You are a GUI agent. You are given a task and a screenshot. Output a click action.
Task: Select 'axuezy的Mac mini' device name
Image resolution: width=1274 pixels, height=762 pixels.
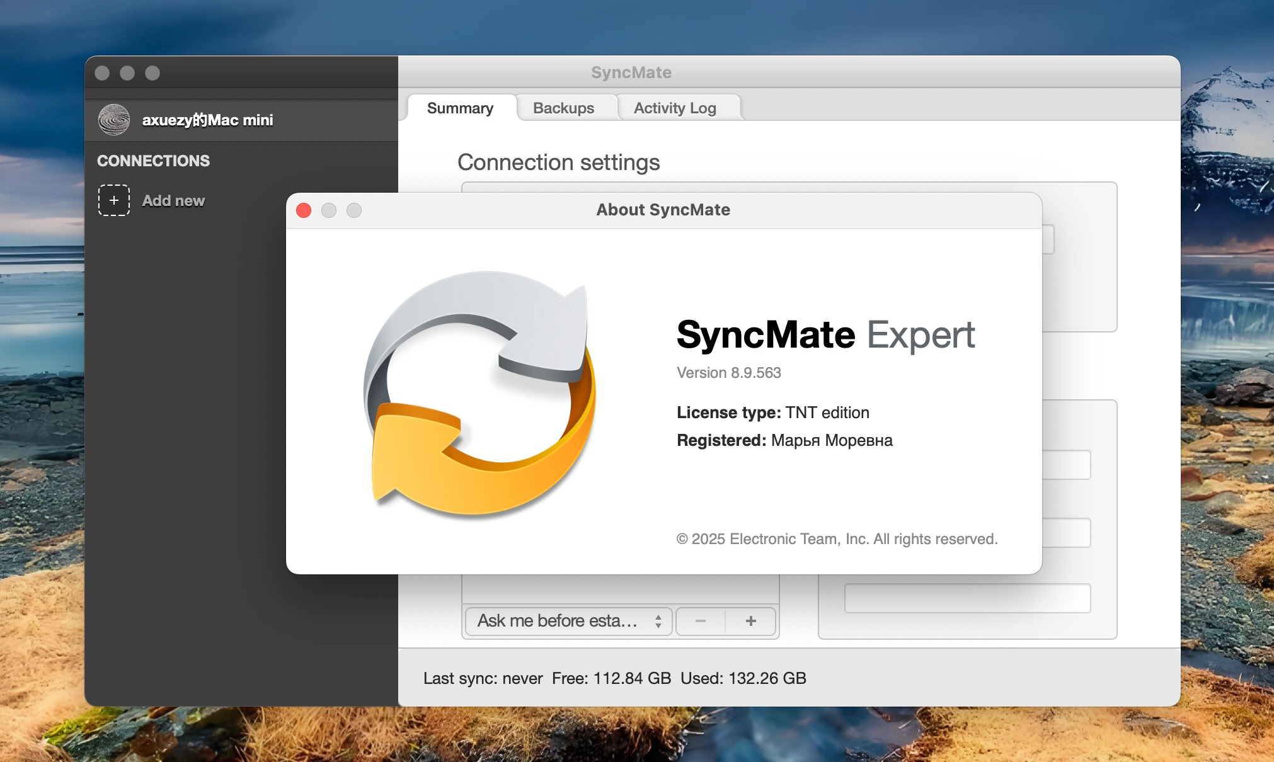point(207,120)
